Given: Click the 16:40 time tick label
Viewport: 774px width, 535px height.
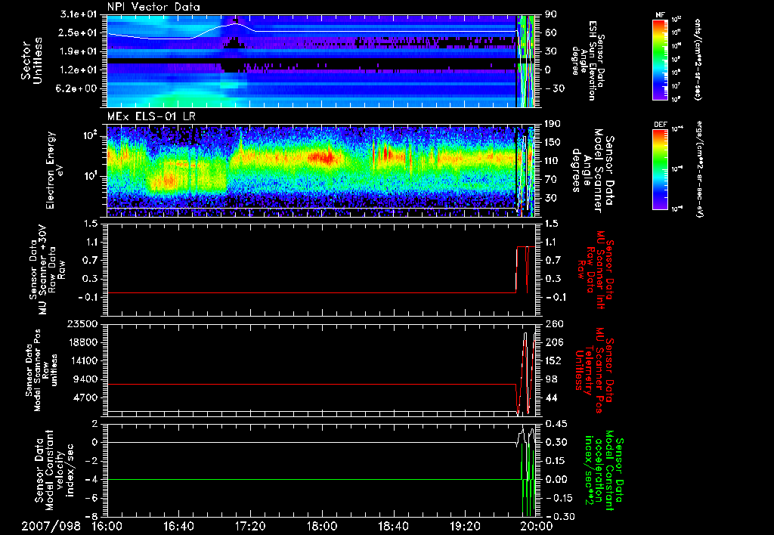Looking at the screenshot, I should pyautogui.click(x=178, y=526).
